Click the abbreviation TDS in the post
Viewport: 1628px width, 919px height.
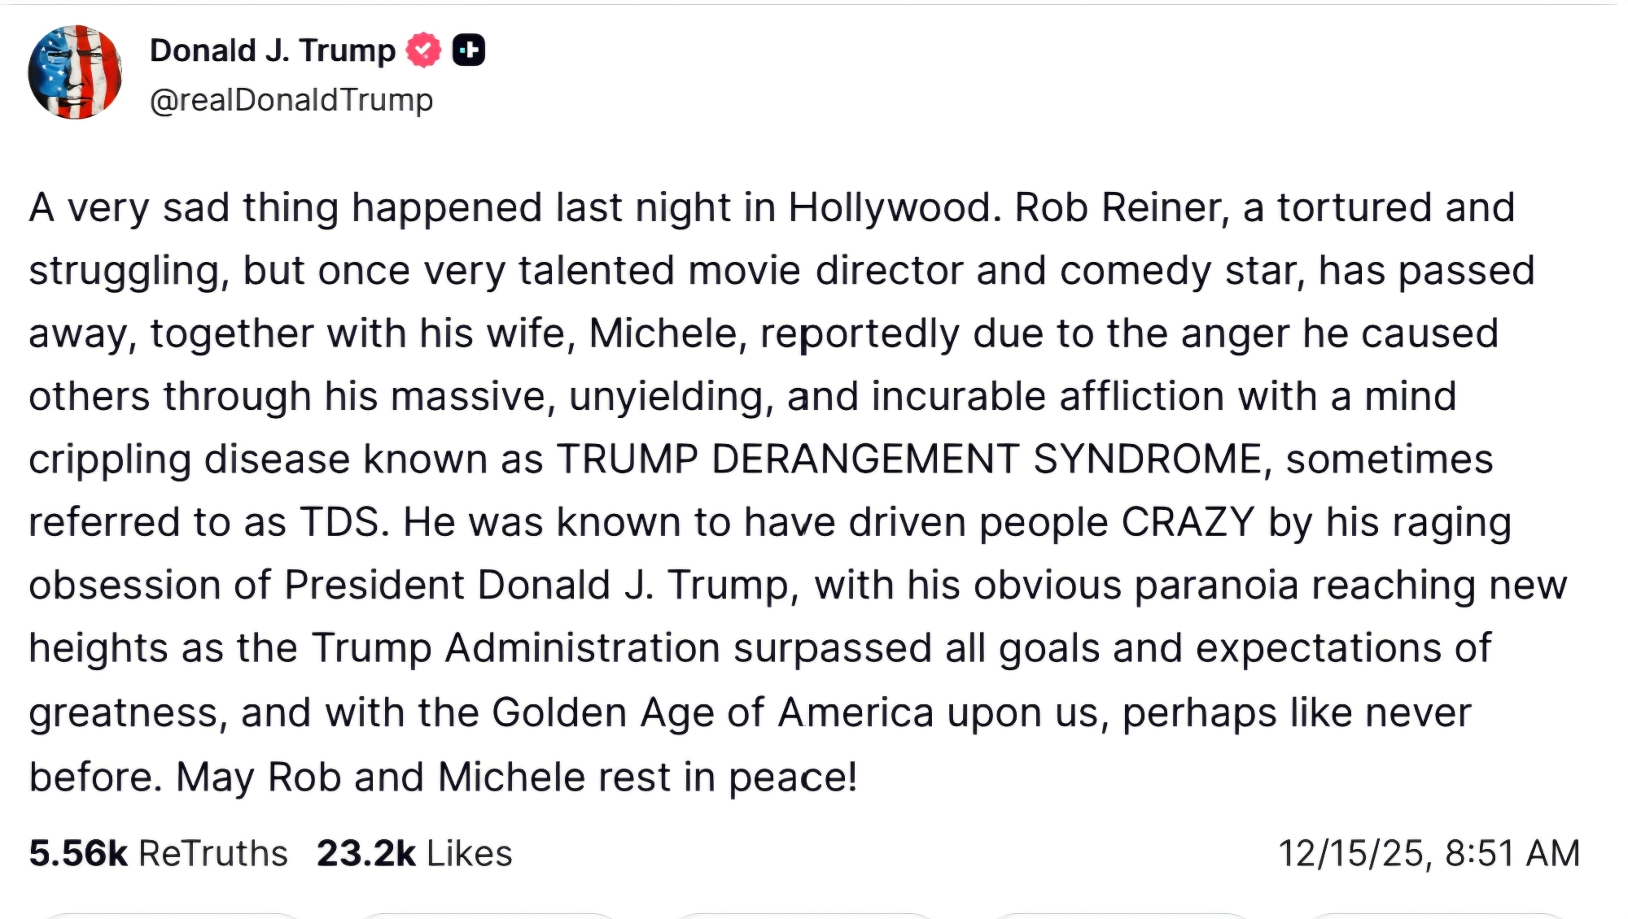click(340, 522)
